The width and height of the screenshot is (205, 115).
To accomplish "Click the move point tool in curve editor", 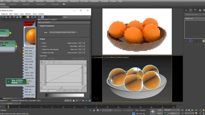I will (x=42, y=62).
